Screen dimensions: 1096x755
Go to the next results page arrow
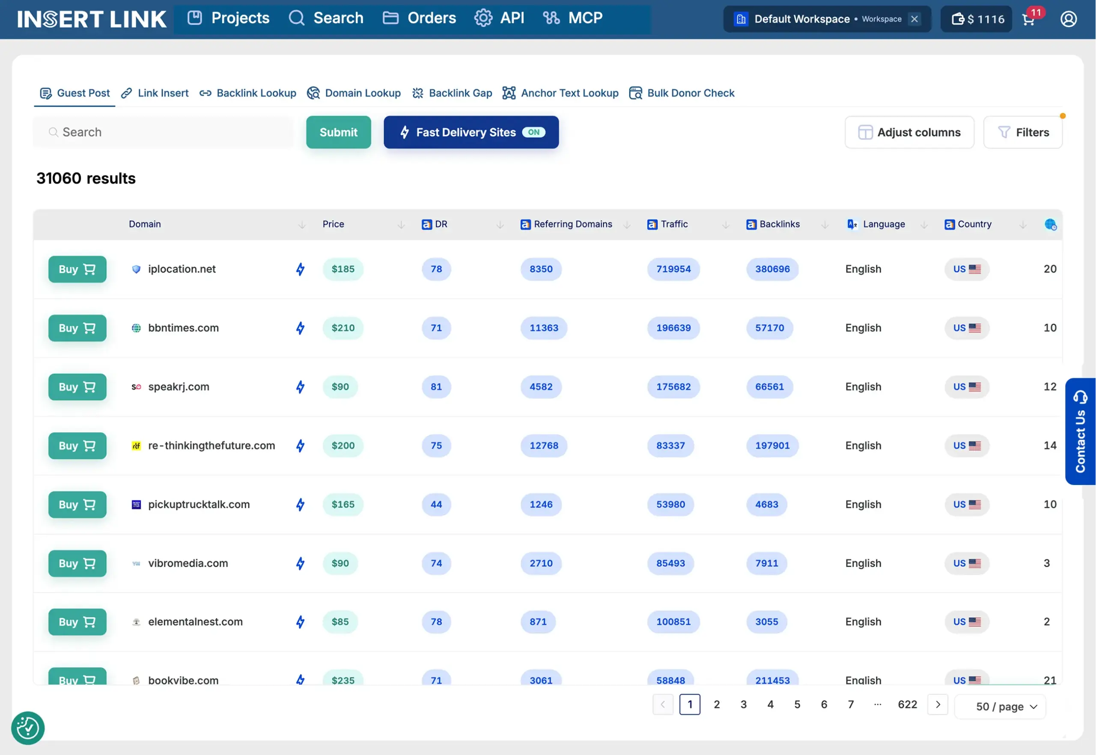[938, 704]
